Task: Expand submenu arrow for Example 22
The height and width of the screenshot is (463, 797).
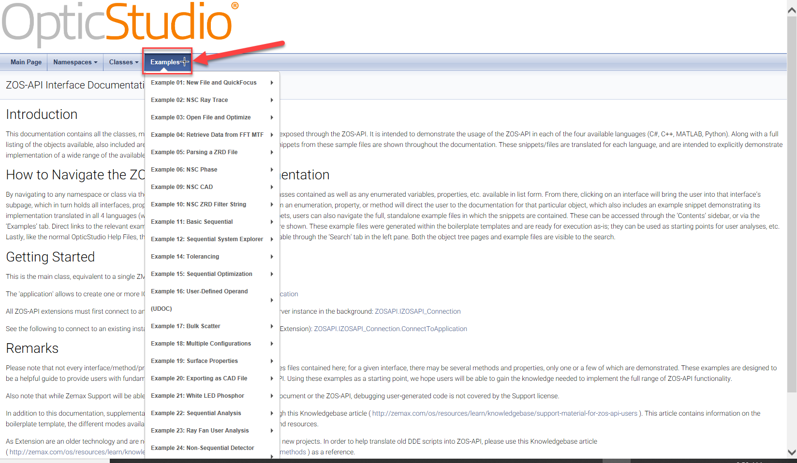Action: tap(272, 413)
